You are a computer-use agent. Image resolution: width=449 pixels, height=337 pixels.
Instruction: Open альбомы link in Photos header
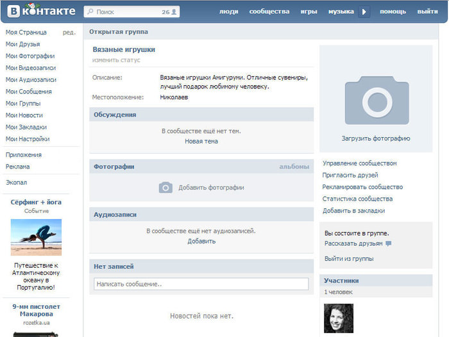(294, 167)
